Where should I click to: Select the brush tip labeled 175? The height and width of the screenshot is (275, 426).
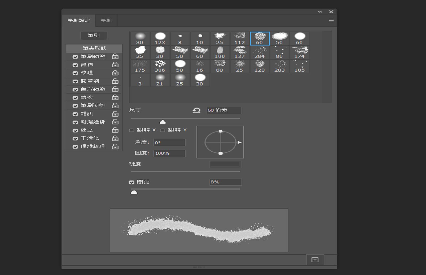(x=140, y=66)
